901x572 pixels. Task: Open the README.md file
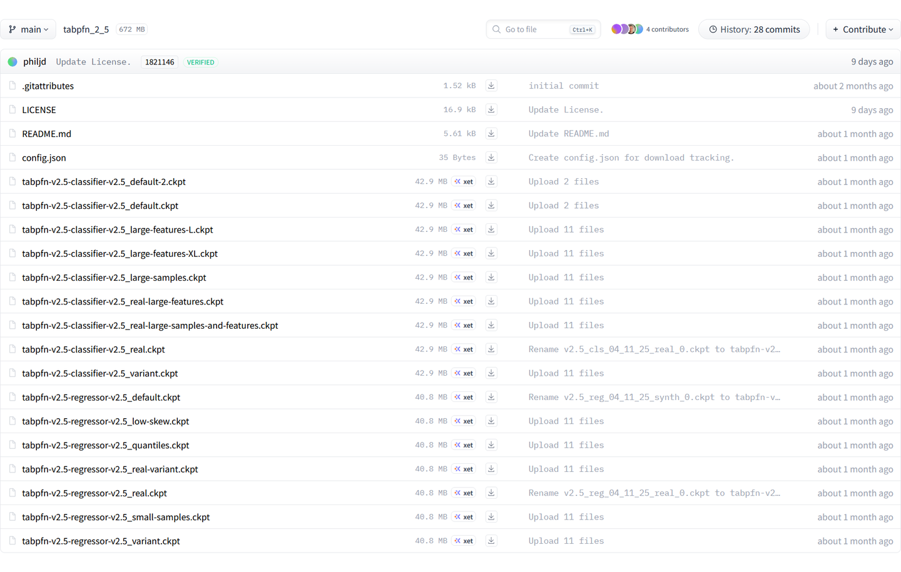[x=46, y=134]
